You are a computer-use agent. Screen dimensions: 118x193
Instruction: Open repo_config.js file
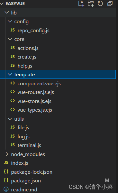[x=33, y=31]
